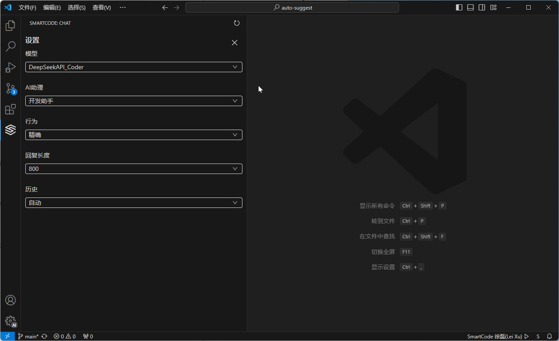Viewport: 559px width, 341px height.
Task: Toggle the bottom panel layout icon
Action: pos(470,7)
